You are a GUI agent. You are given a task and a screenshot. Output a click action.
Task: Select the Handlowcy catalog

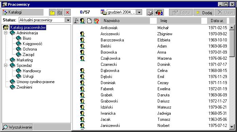pyautogui.click(x=32, y=71)
